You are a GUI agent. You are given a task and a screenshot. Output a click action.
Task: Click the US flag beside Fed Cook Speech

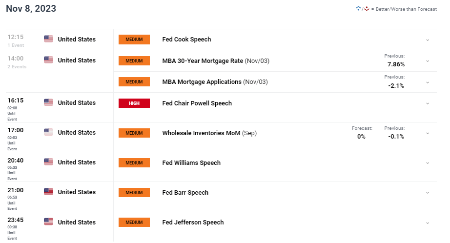tap(48, 39)
